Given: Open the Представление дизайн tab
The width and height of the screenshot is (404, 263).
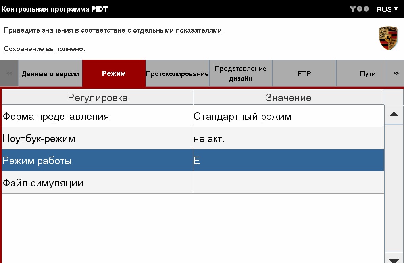Looking at the screenshot, I should pyautogui.click(x=240, y=74).
